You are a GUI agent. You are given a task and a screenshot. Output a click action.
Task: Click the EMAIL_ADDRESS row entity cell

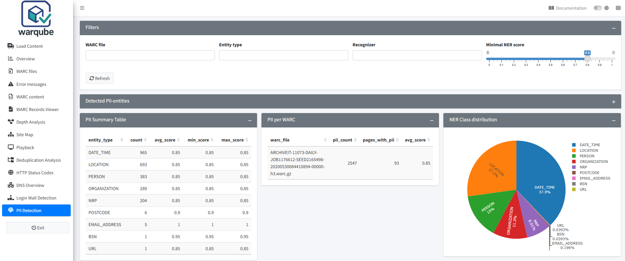click(105, 225)
